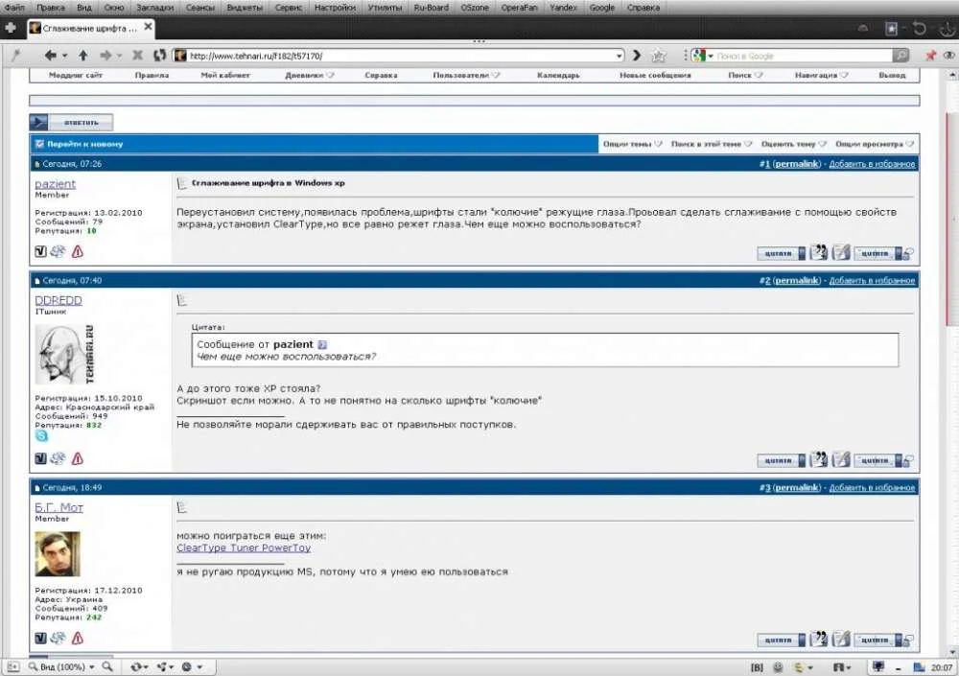Click Б.Г. Мот's avatar photo
This screenshot has width=959, height=676.
(x=58, y=554)
